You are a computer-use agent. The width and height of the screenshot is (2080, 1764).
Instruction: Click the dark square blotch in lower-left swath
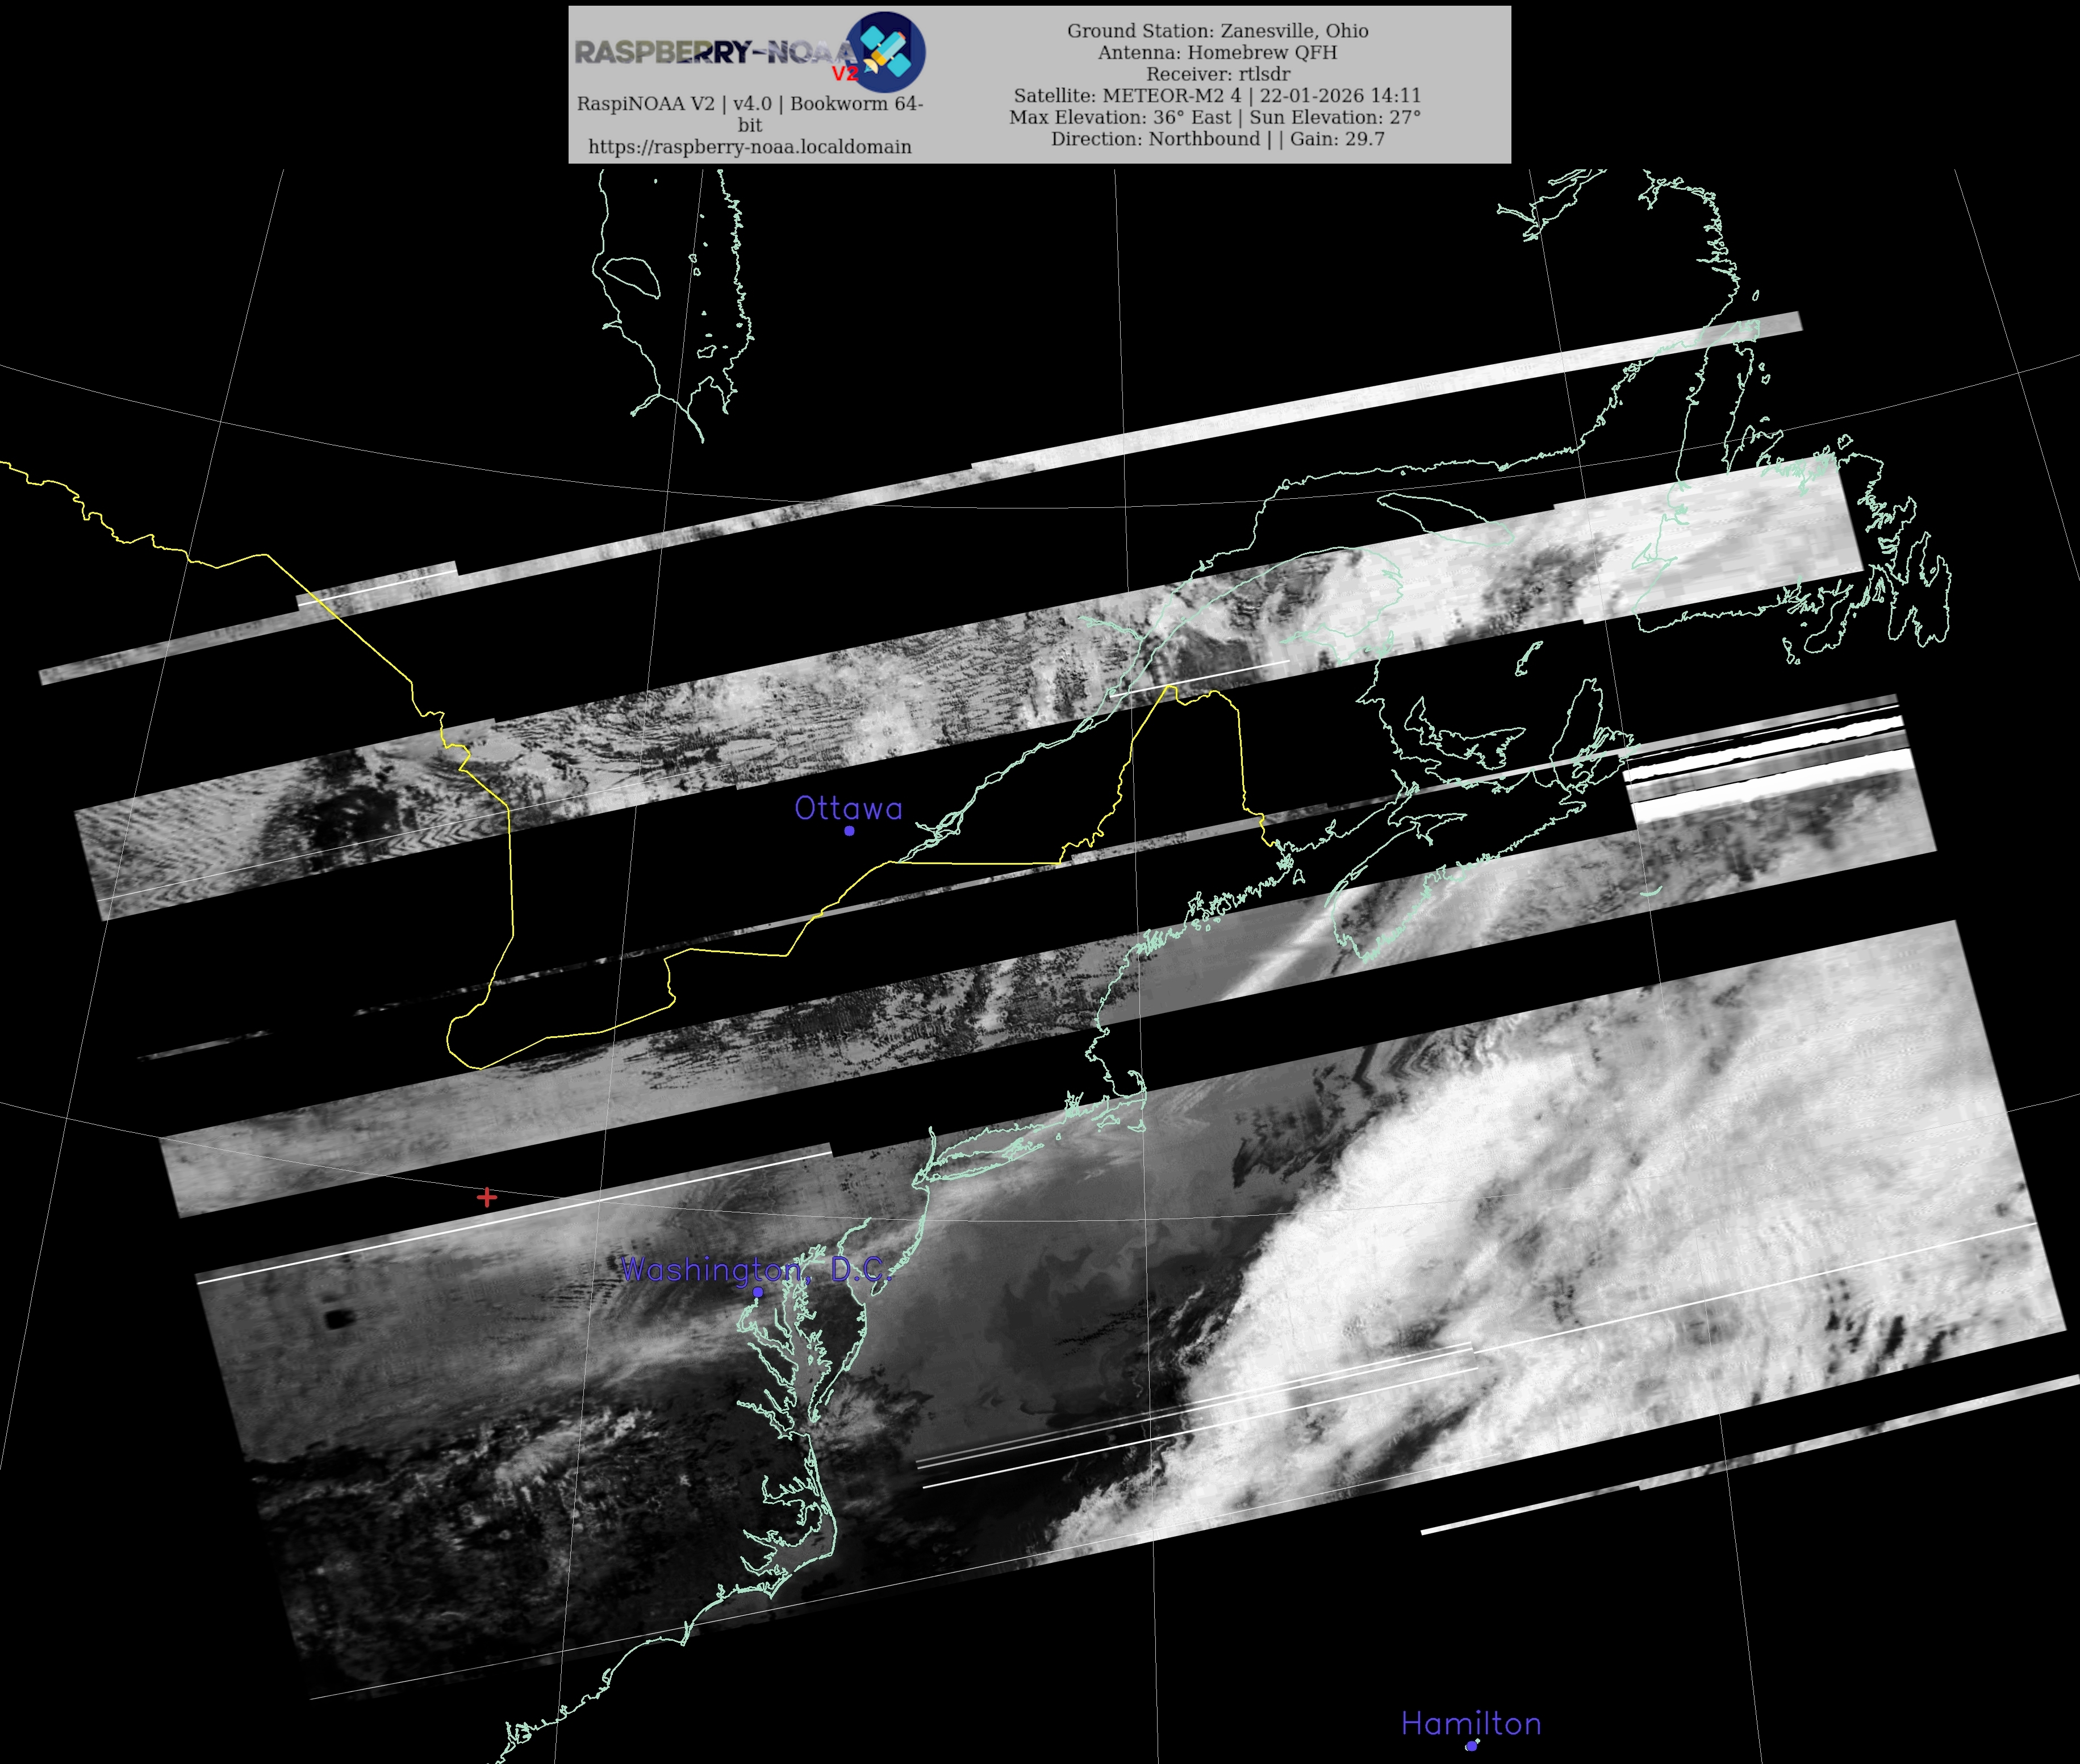(x=337, y=1319)
